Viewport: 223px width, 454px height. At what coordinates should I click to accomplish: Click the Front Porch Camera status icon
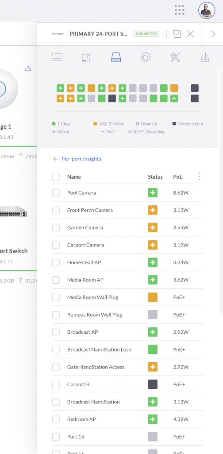(153, 210)
